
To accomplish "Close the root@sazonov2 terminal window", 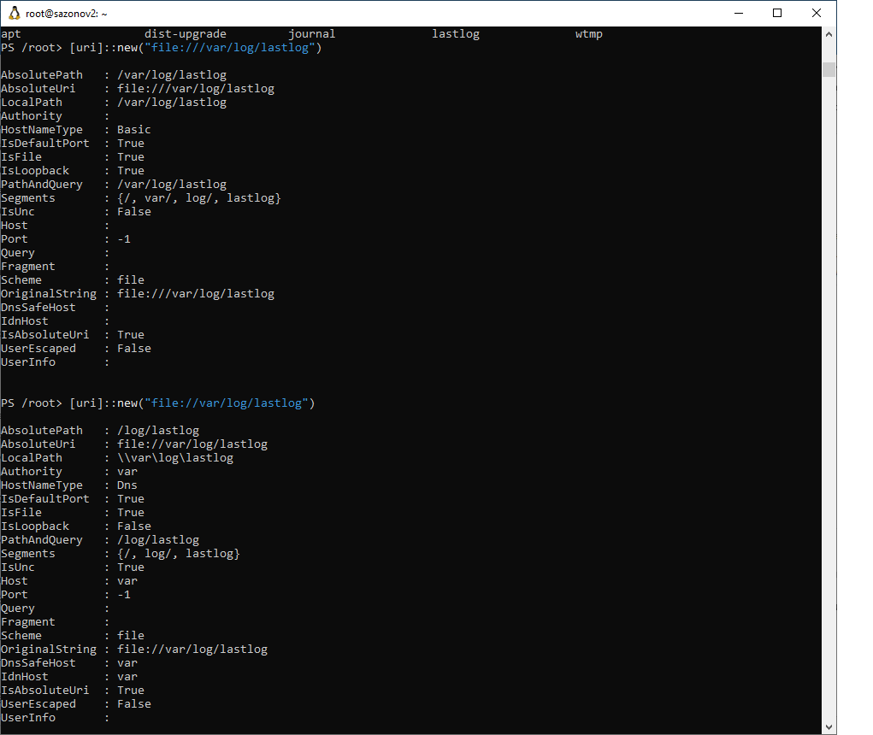I will [x=817, y=14].
